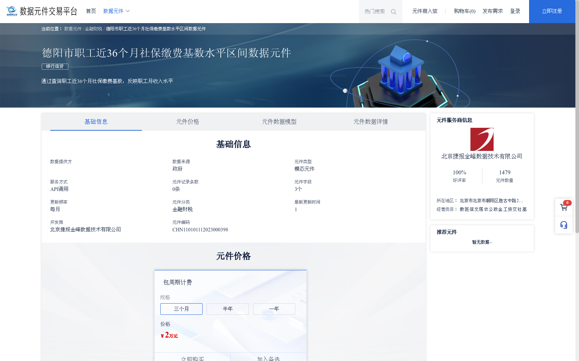
Task: Click the 金融财税 category value
Action: coord(182,209)
